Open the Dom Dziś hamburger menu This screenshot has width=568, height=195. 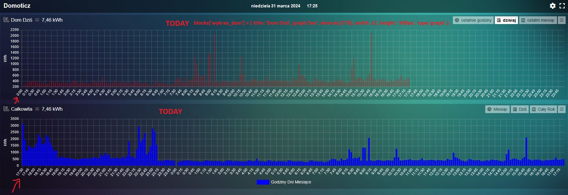pyautogui.click(x=561, y=20)
